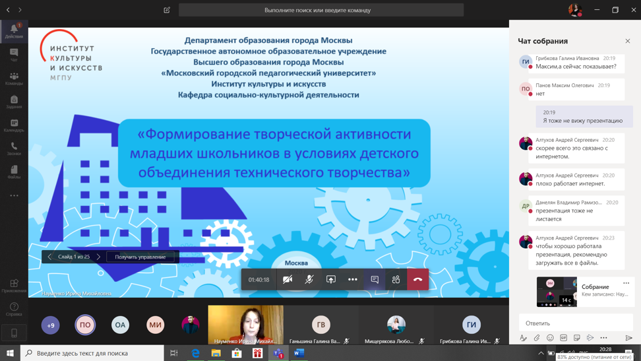
Task: Open the profile picture menu
Action: pyautogui.click(x=575, y=10)
